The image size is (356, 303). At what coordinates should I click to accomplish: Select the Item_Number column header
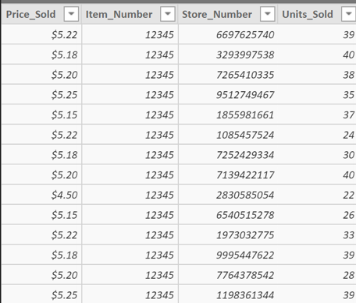point(130,14)
